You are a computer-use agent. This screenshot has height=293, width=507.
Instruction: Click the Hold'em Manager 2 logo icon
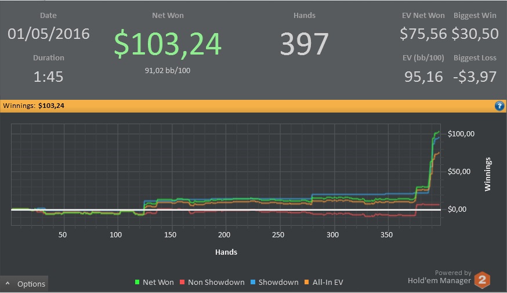[x=482, y=280]
